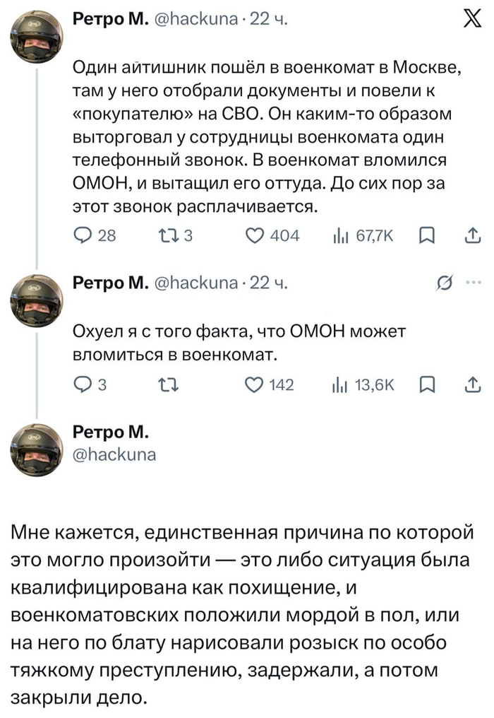494x718 pixels.
Task: Like the tweet with 142 likes
Action: [270, 384]
